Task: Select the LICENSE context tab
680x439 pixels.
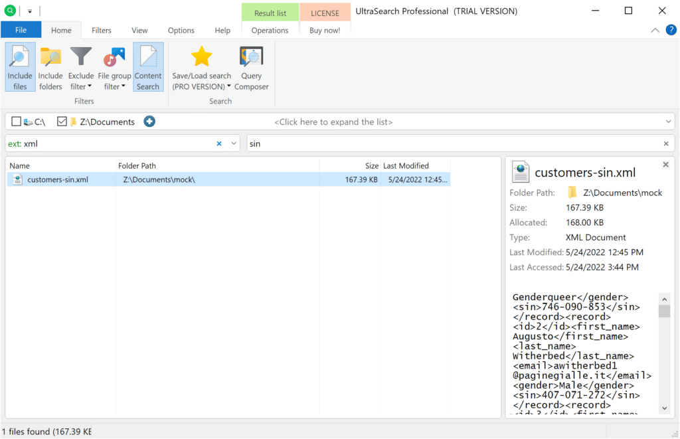Action: 325,13
